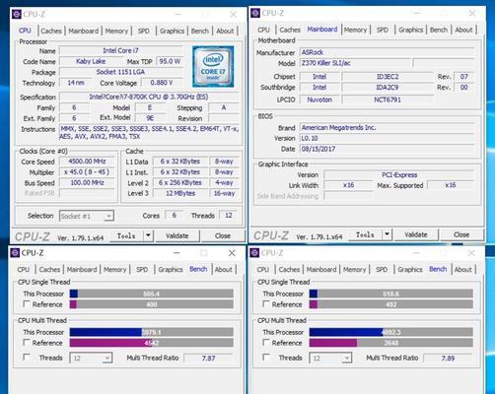Click Validate button in top-left CPU window

point(177,235)
